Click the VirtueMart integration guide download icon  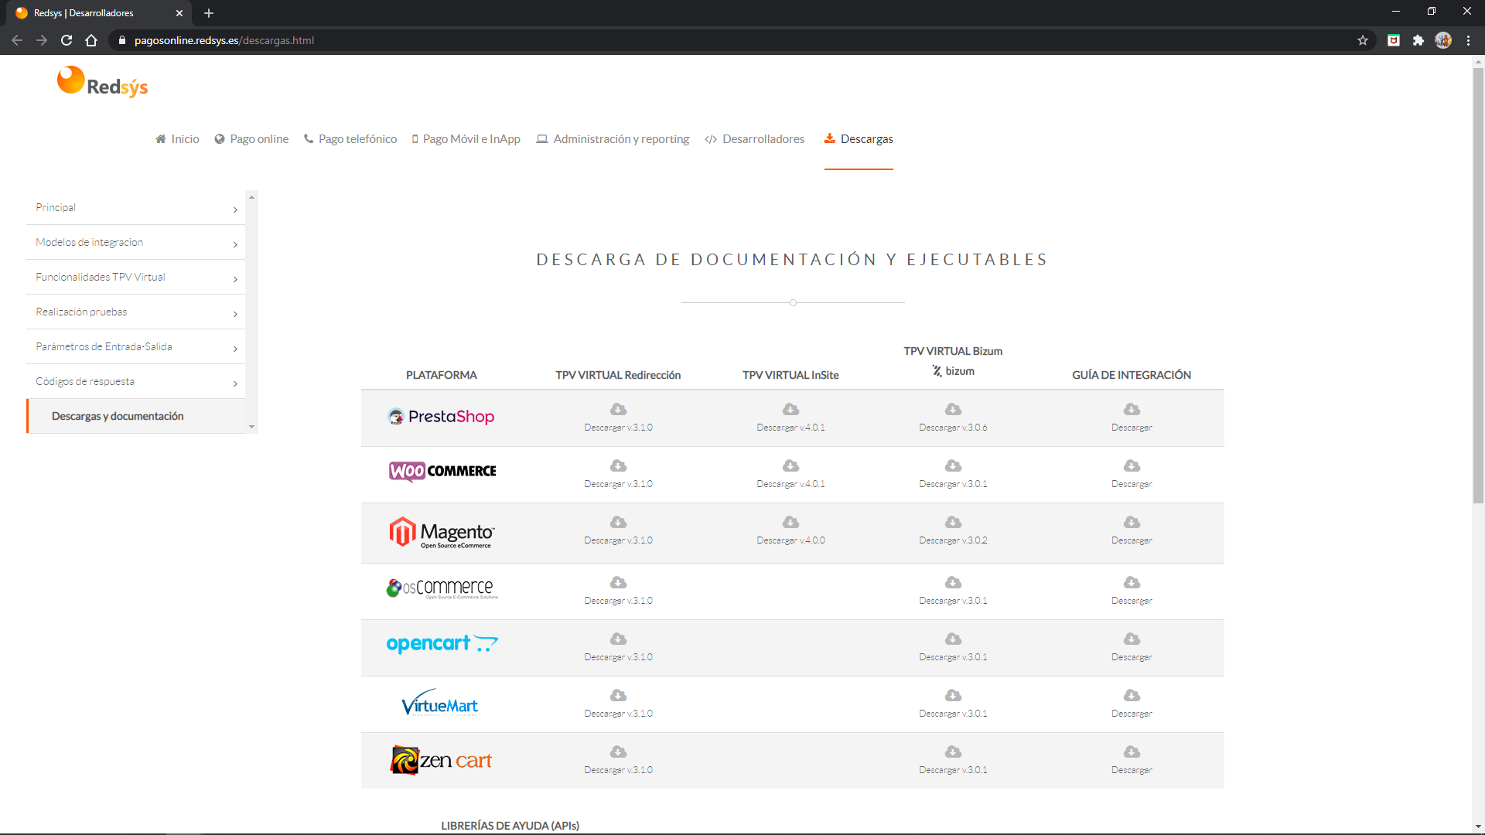click(x=1132, y=695)
